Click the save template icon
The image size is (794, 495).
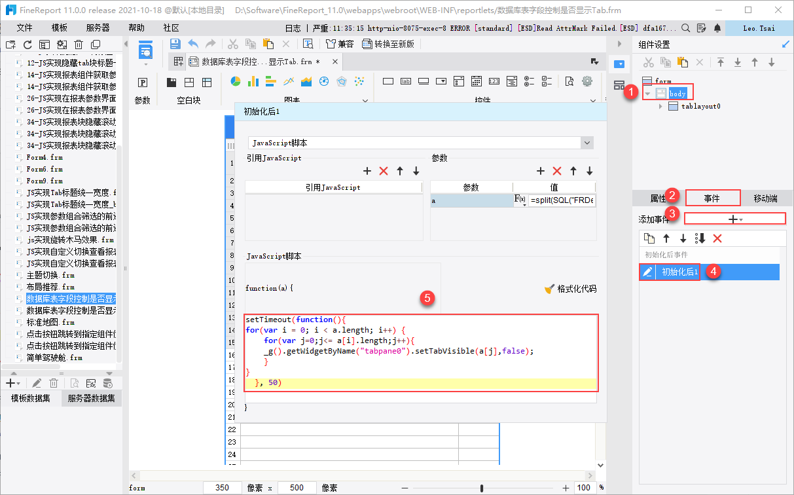[x=175, y=44]
